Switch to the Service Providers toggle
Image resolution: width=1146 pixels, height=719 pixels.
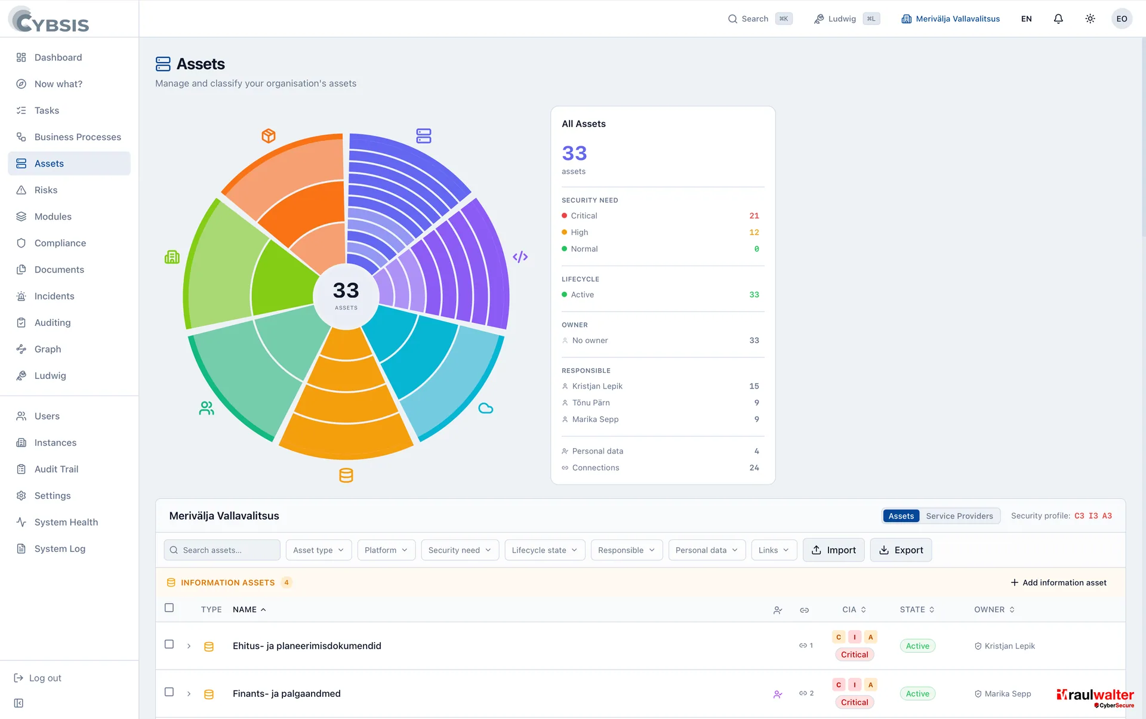[x=959, y=516]
